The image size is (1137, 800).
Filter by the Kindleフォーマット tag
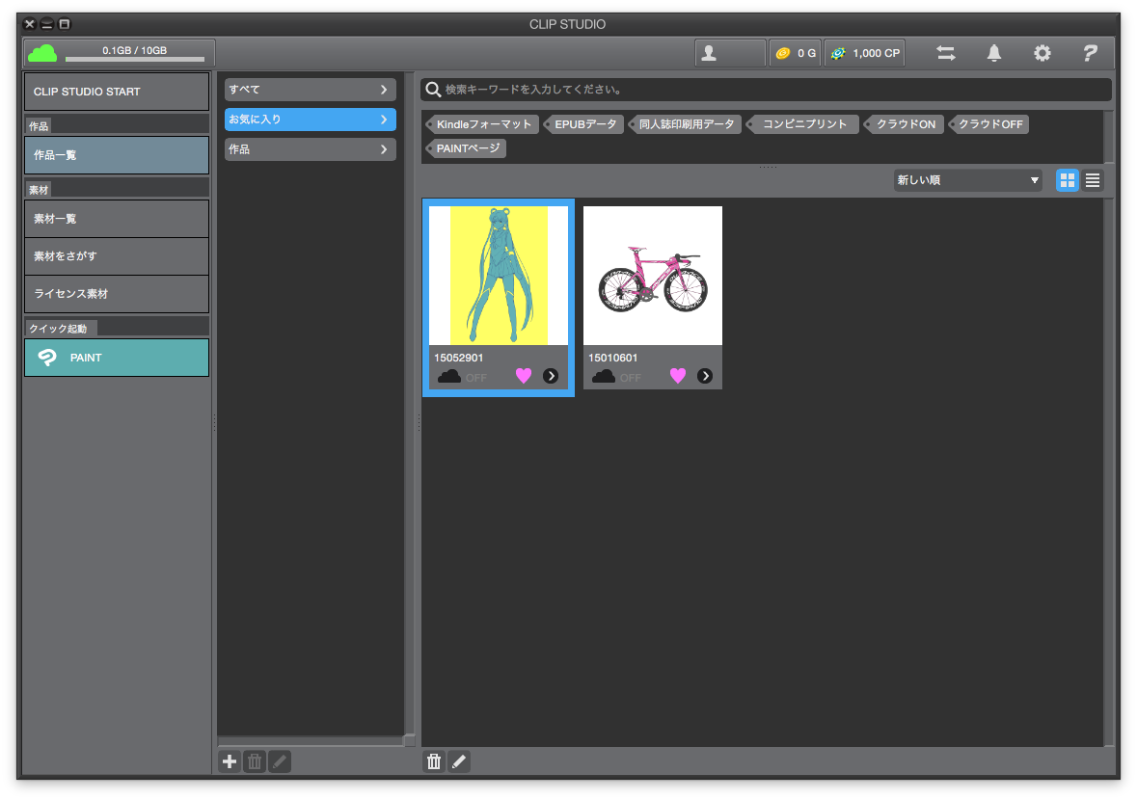pyautogui.click(x=482, y=124)
